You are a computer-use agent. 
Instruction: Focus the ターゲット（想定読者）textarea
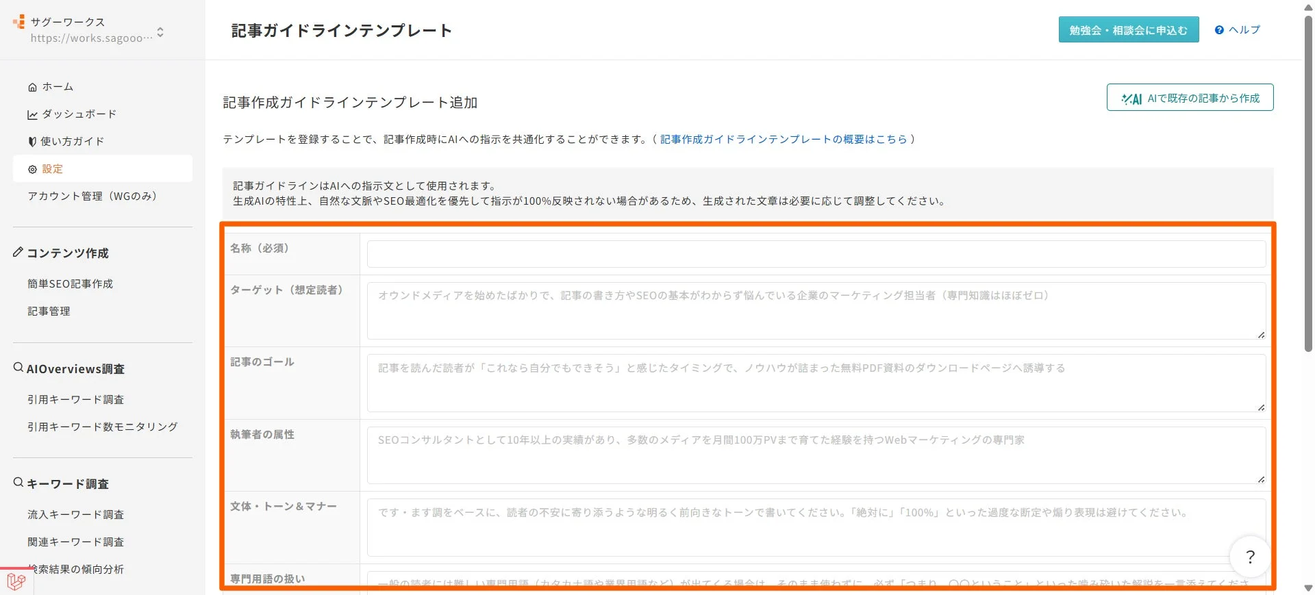coord(816,311)
